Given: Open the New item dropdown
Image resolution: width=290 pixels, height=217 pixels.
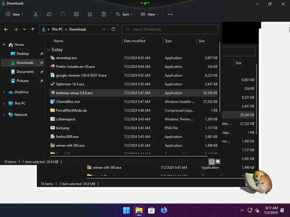Looking at the screenshot, I should 15,14.
